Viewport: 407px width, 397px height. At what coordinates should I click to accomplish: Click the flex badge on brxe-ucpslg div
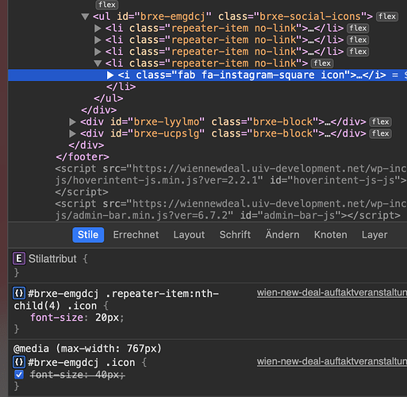381,133
